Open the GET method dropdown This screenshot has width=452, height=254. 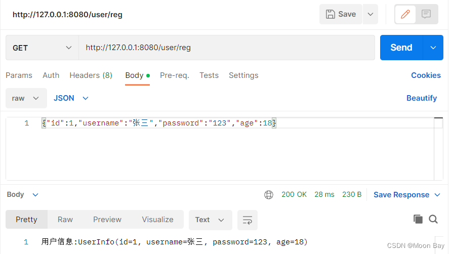pos(42,48)
